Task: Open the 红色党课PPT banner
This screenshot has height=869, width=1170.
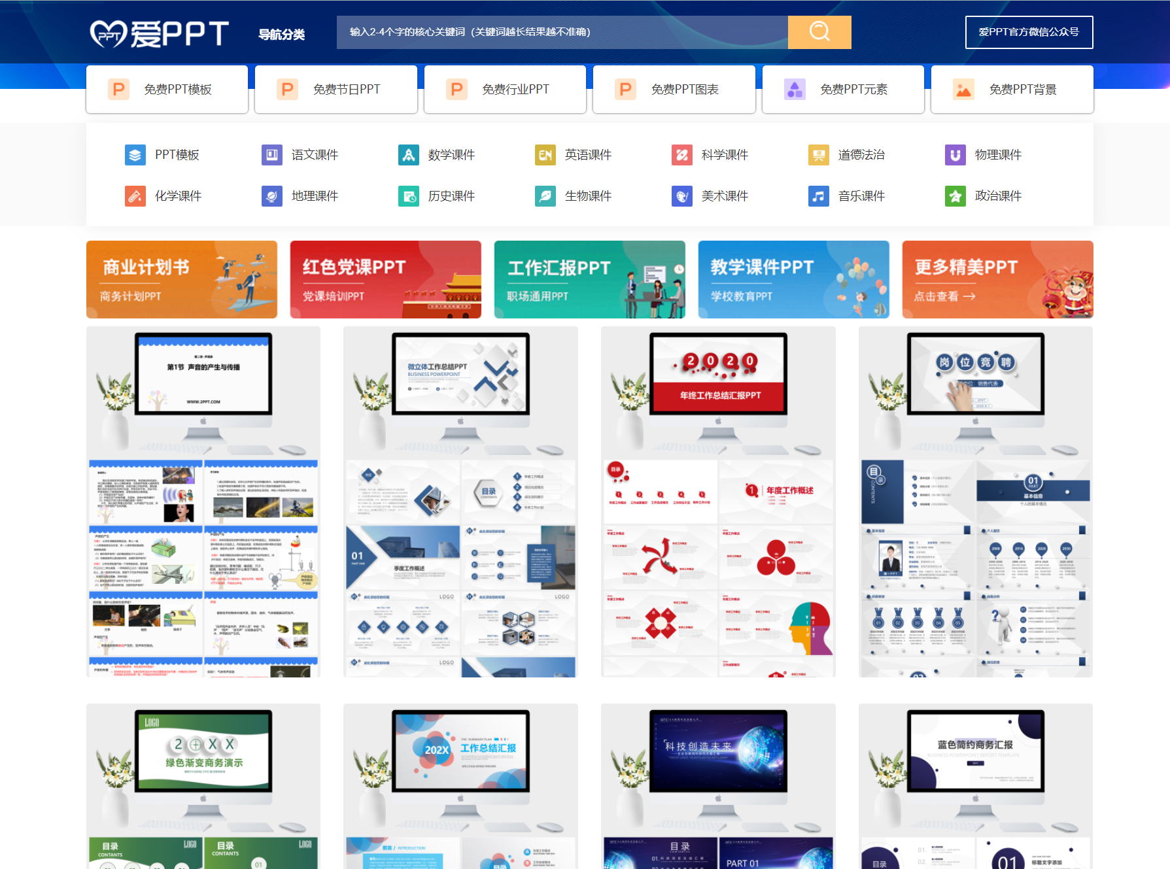Action: coord(385,279)
